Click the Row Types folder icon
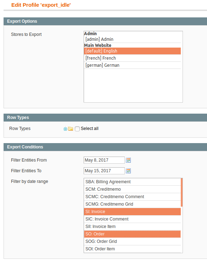Screen dimensions: 207x261 [x=71, y=129]
